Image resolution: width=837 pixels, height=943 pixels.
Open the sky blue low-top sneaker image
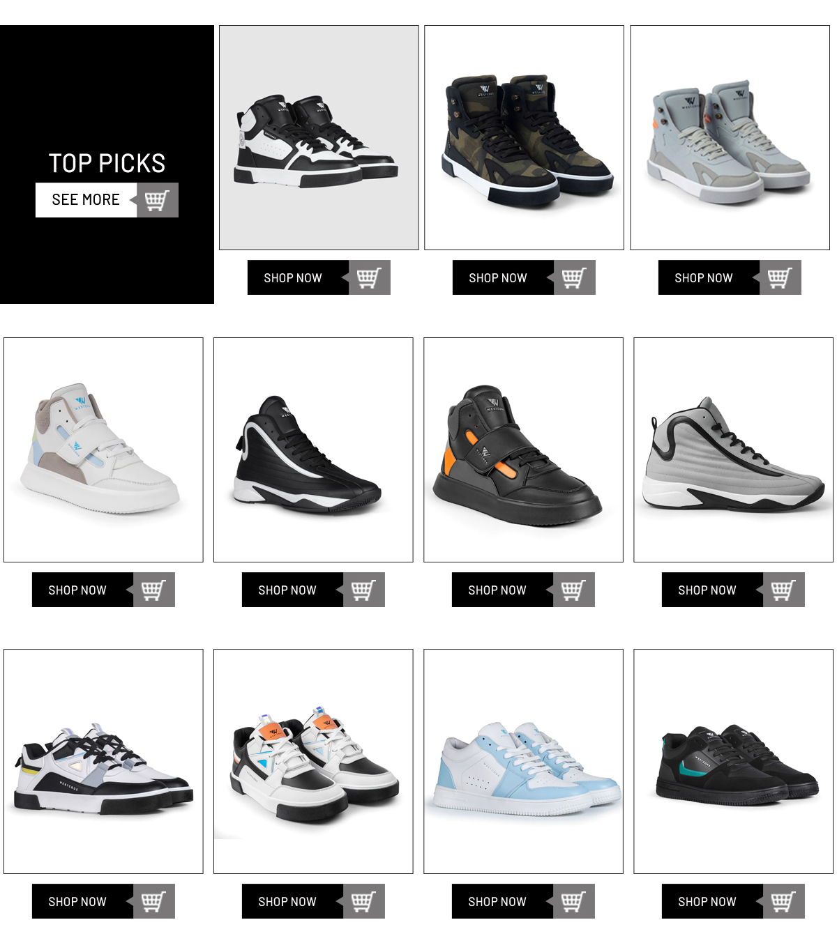pos(523,761)
